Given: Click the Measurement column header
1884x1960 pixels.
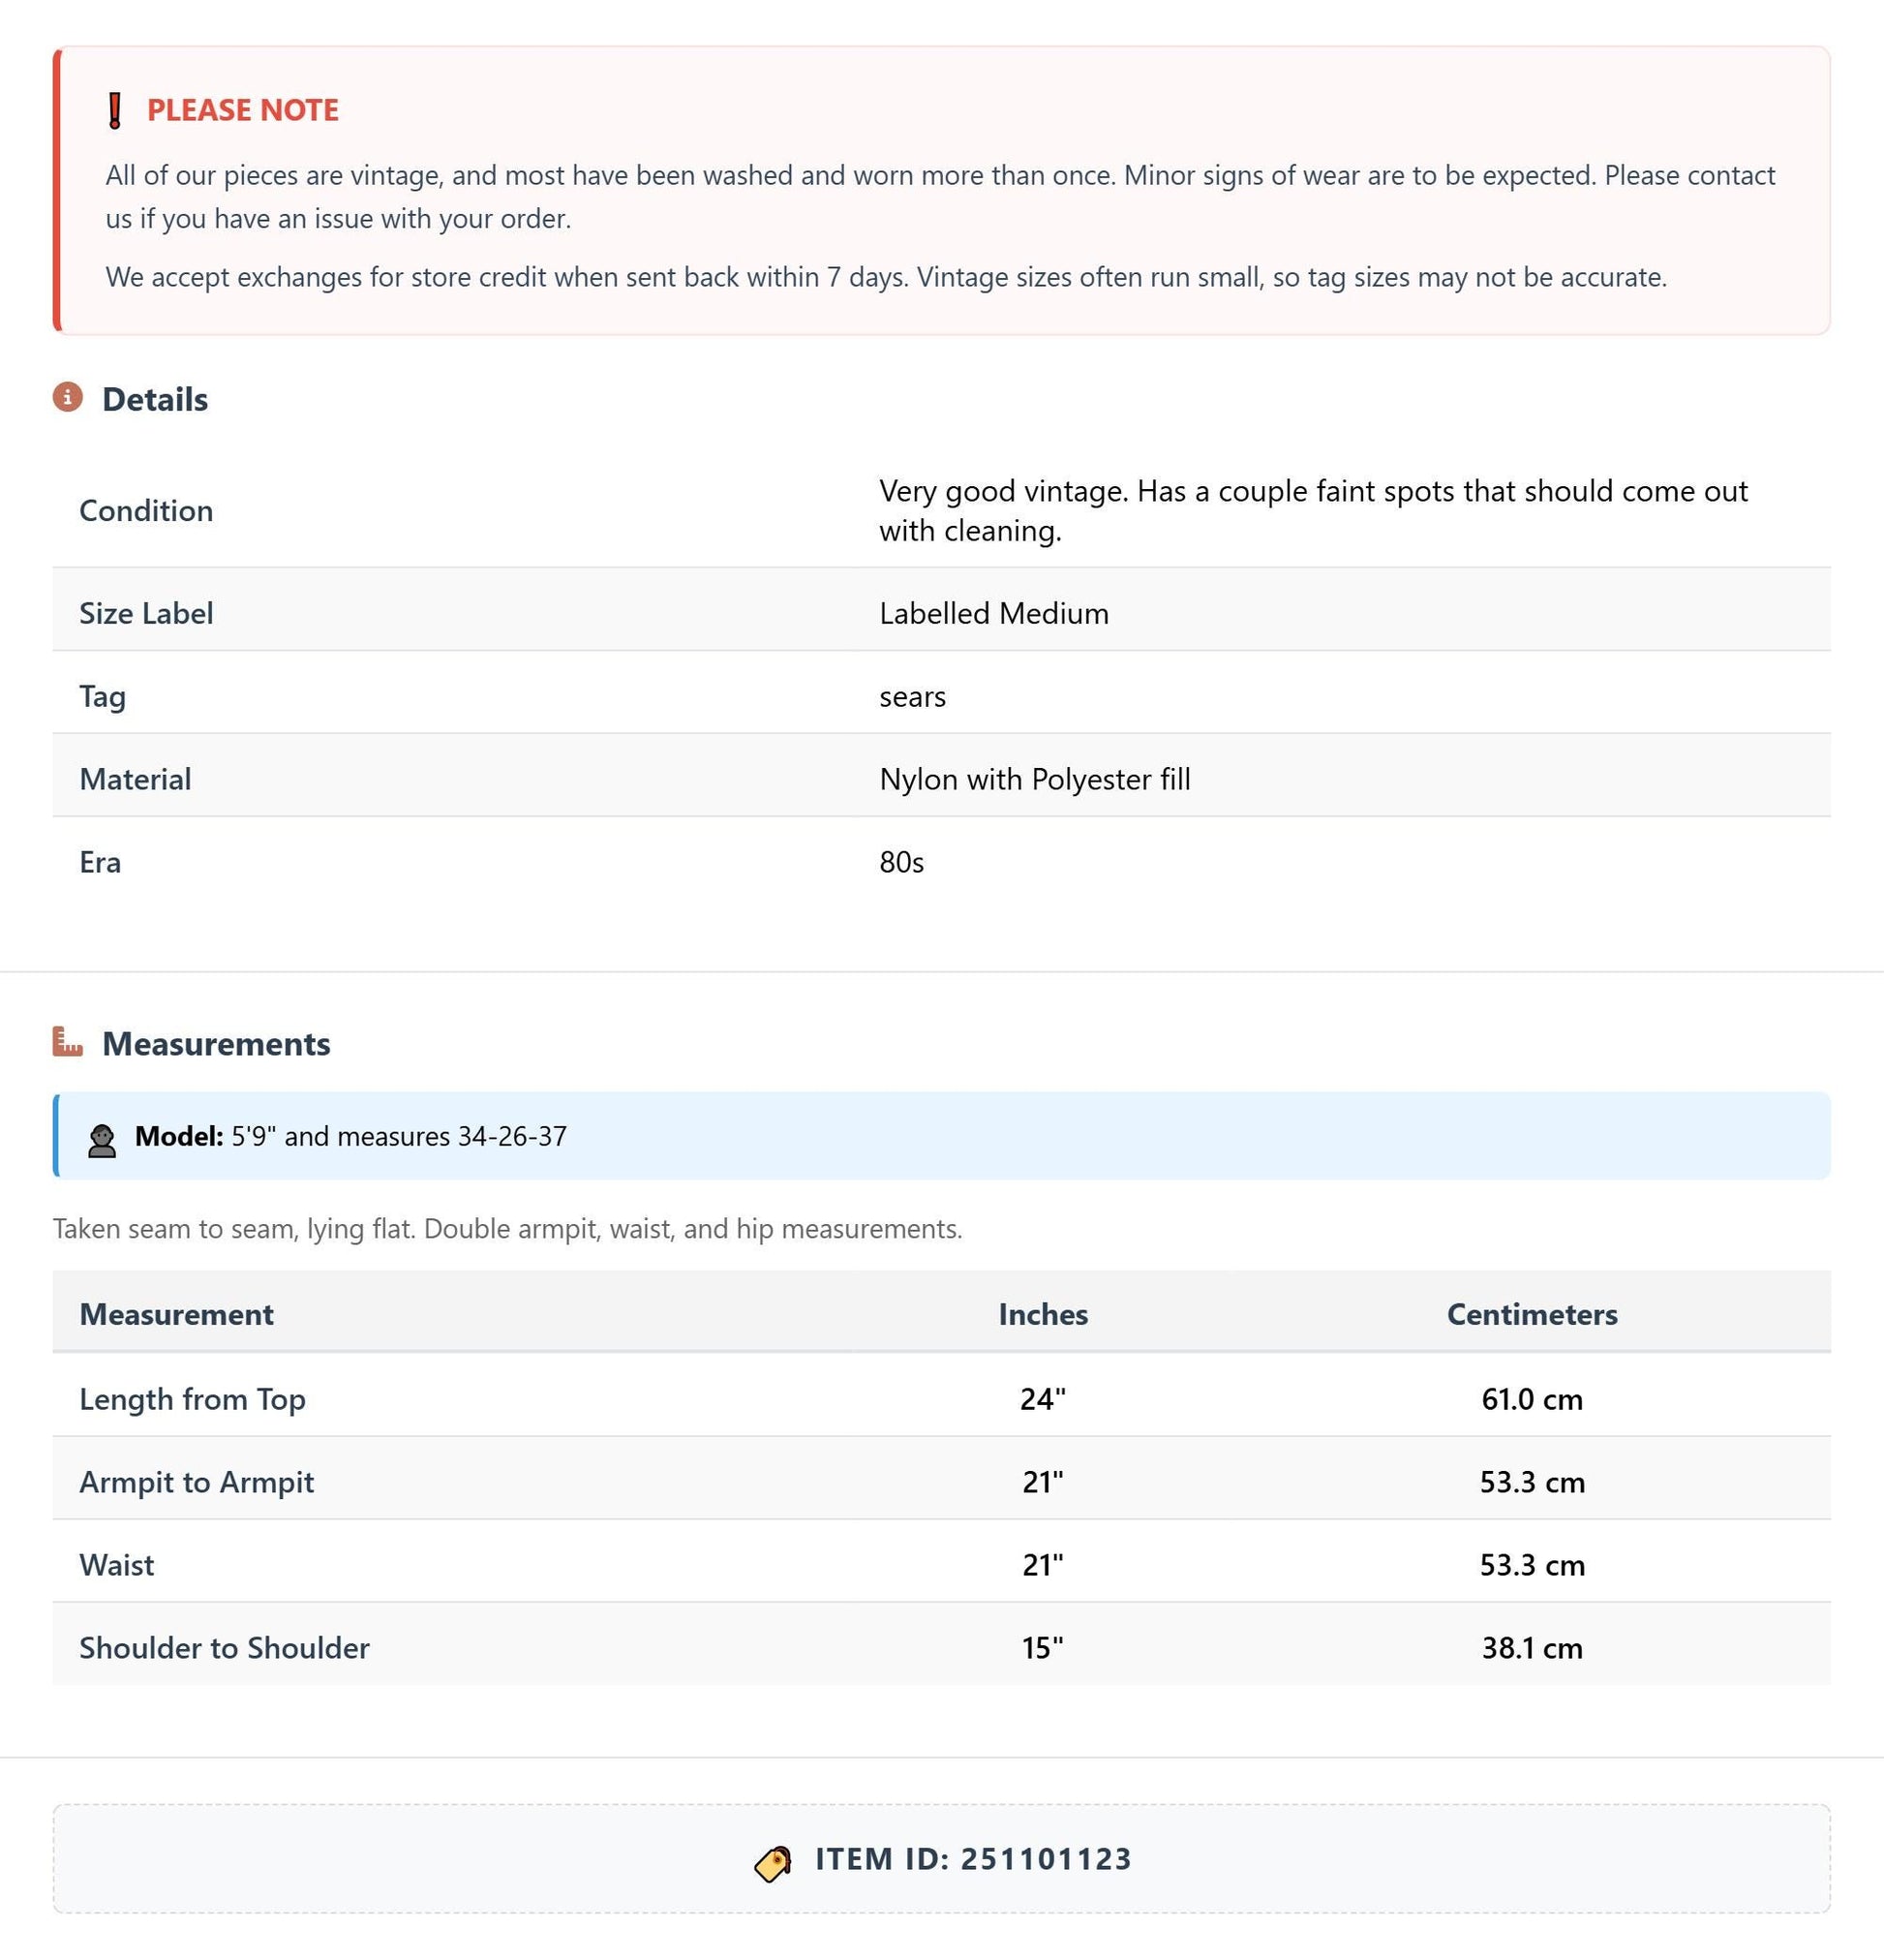Looking at the screenshot, I should tap(176, 1314).
